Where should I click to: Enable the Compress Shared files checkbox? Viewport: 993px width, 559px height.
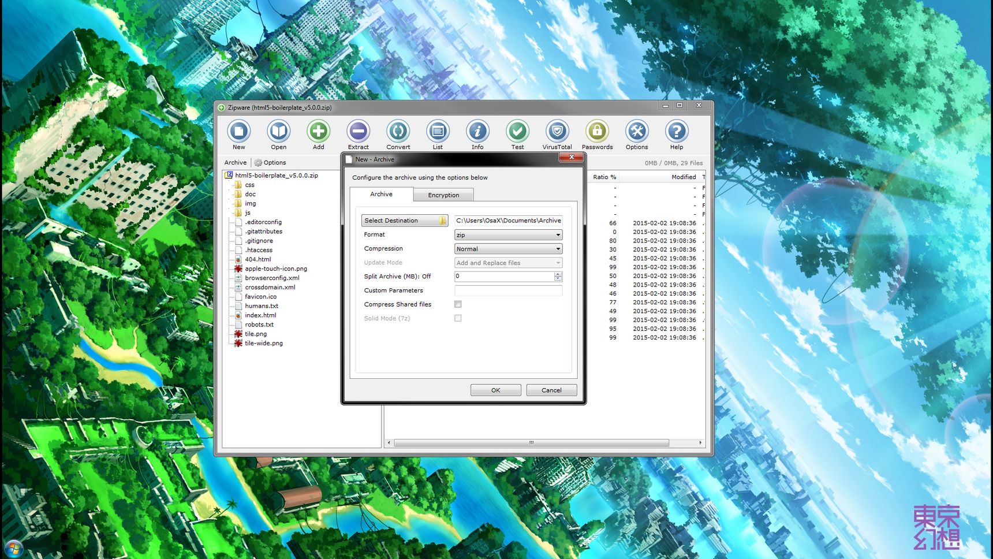click(x=458, y=304)
